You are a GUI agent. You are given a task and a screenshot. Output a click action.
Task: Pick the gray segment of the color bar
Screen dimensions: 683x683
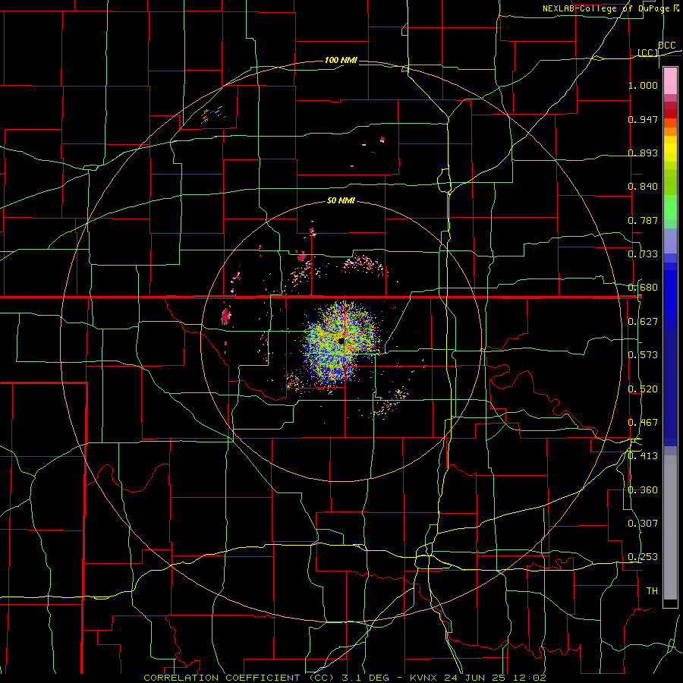click(670, 527)
